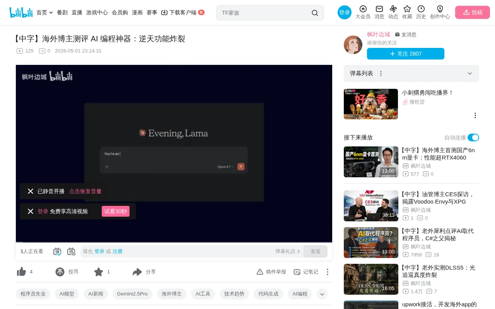Close the 登录免费享高清视频 prompt

coord(31,211)
